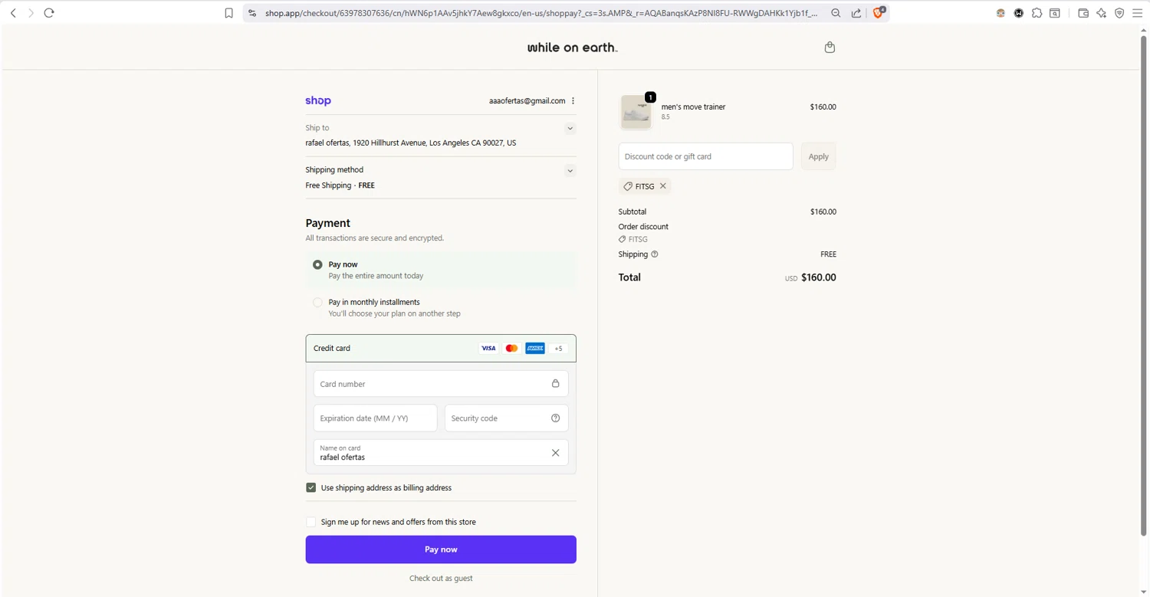Image resolution: width=1150 pixels, height=597 pixels.
Task: Toggle Use shipping address as billing address
Action: click(x=310, y=487)
